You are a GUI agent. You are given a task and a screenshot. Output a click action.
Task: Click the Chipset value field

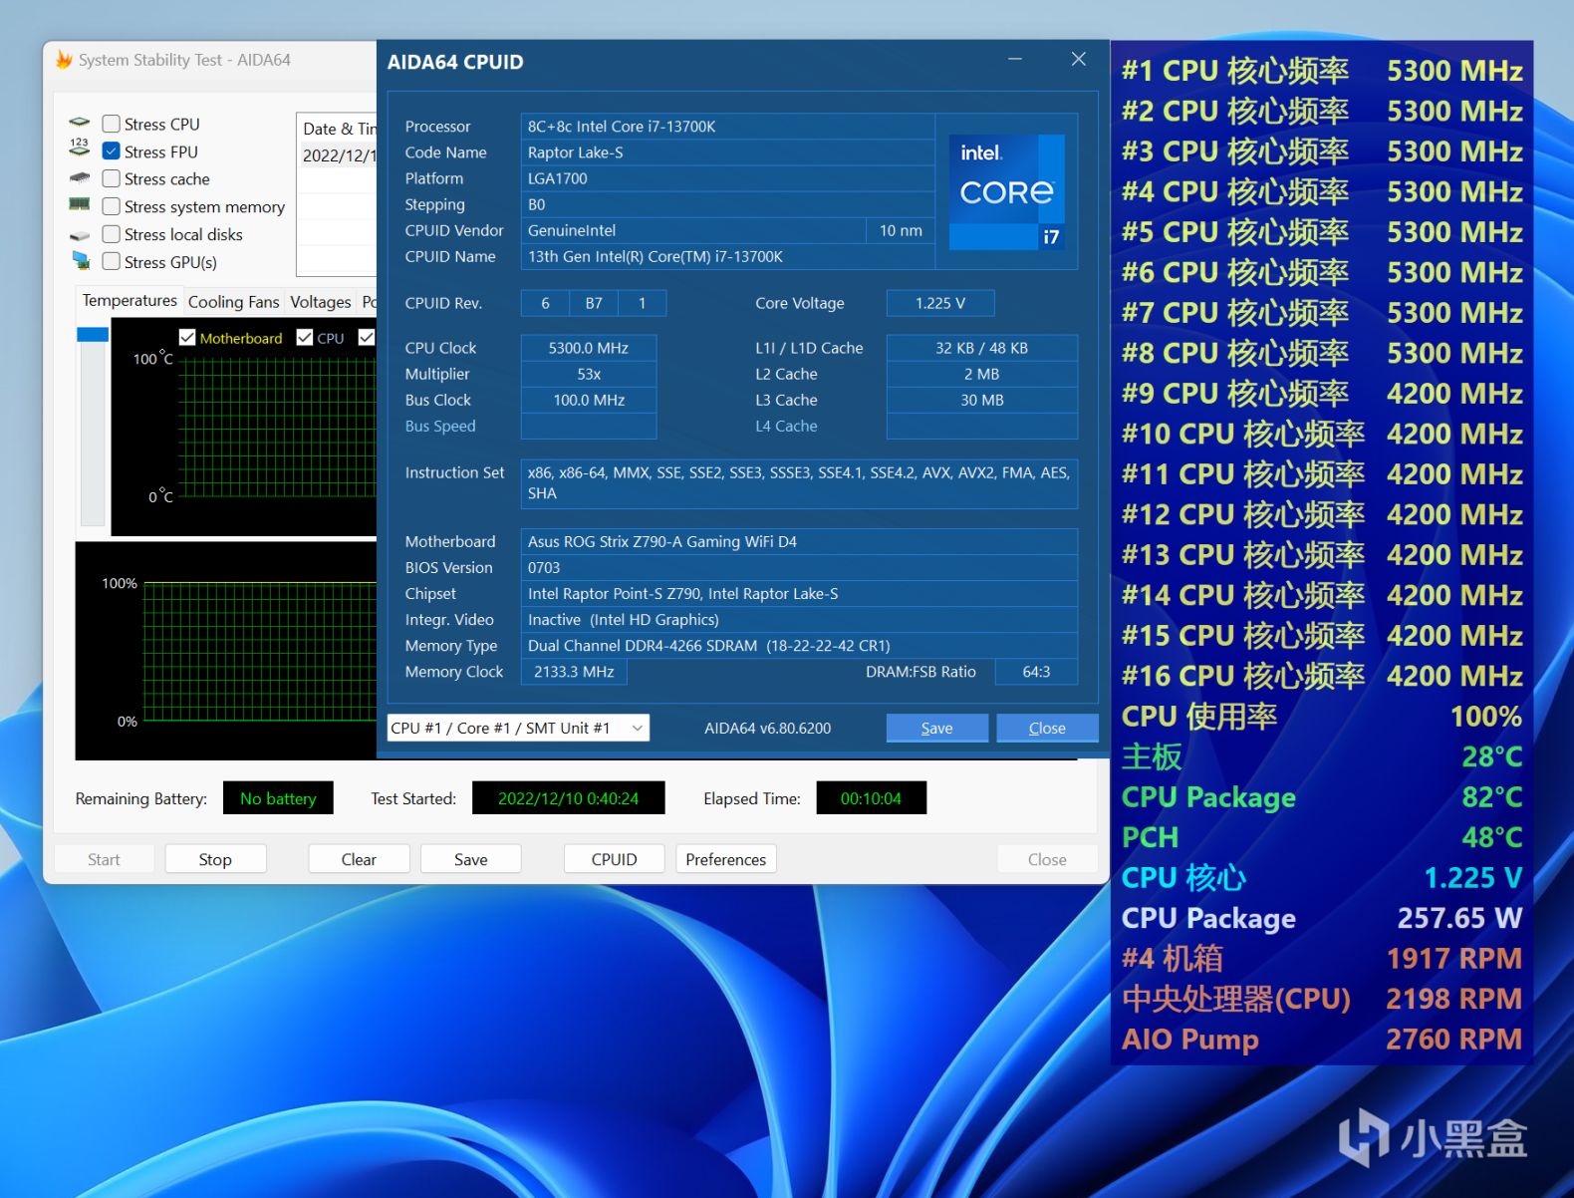799,593
